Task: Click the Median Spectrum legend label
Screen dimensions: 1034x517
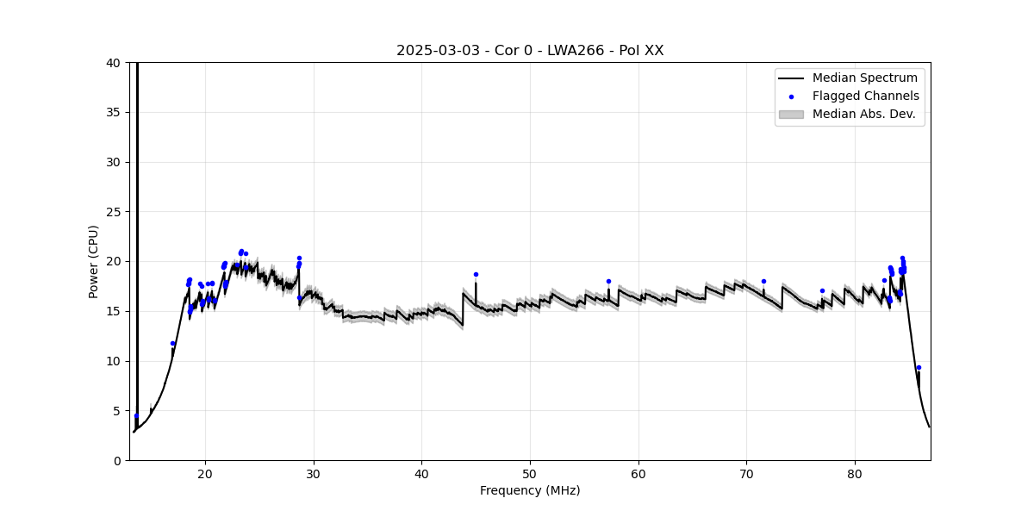Action: [x=864, y=78]
